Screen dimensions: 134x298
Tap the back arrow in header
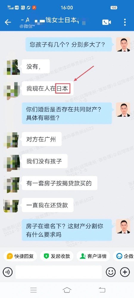click(8, 22)
